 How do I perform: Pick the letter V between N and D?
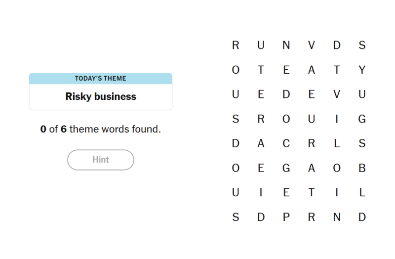[x=311, y=45]
